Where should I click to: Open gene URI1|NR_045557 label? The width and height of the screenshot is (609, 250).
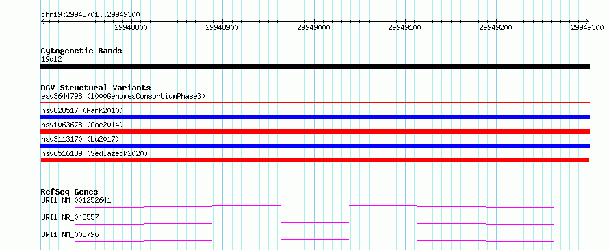pyautogui.click(x=70, y=217)
